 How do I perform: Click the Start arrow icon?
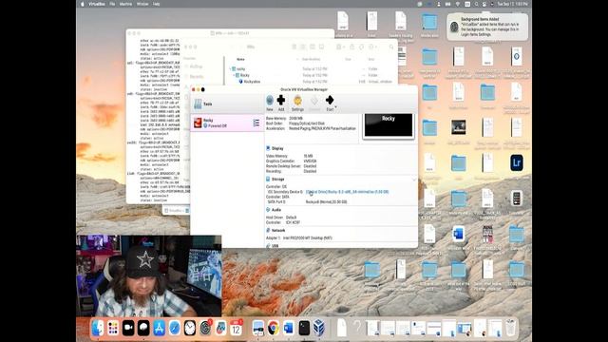[x=330, y=100]
